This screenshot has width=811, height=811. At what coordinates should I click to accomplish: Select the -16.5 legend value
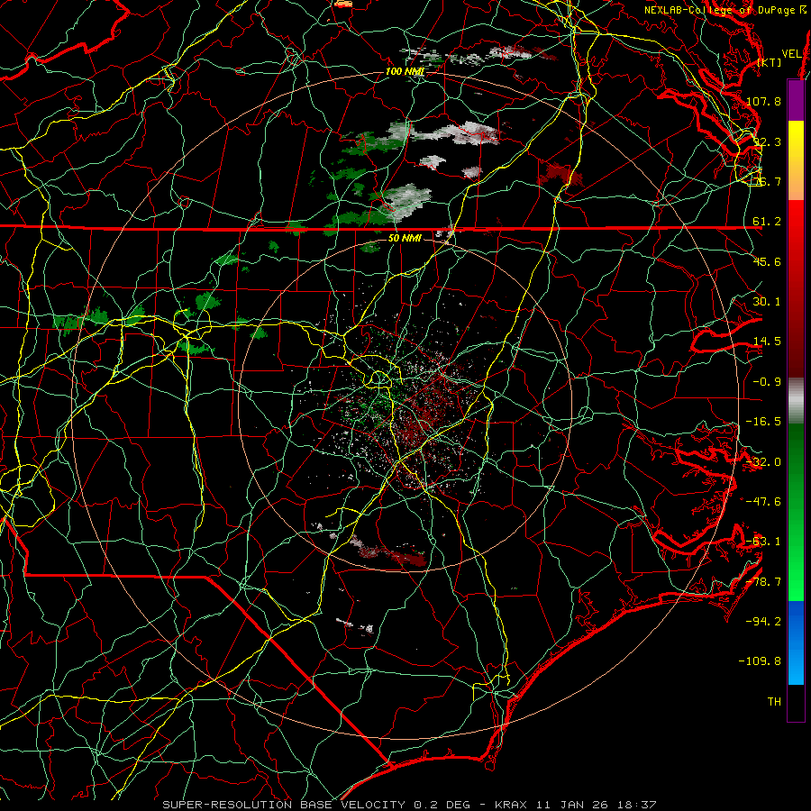coord(763,422)
